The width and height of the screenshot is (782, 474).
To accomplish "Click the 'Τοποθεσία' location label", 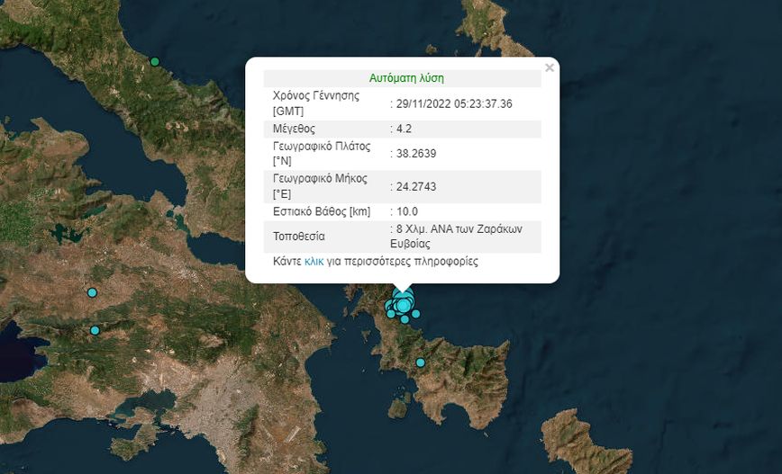I will 298,237.
